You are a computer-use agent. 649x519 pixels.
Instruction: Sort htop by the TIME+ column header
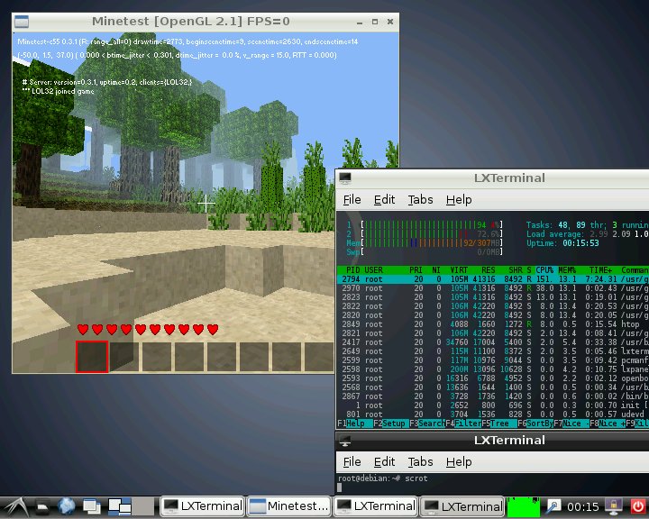tap(600, 269)
